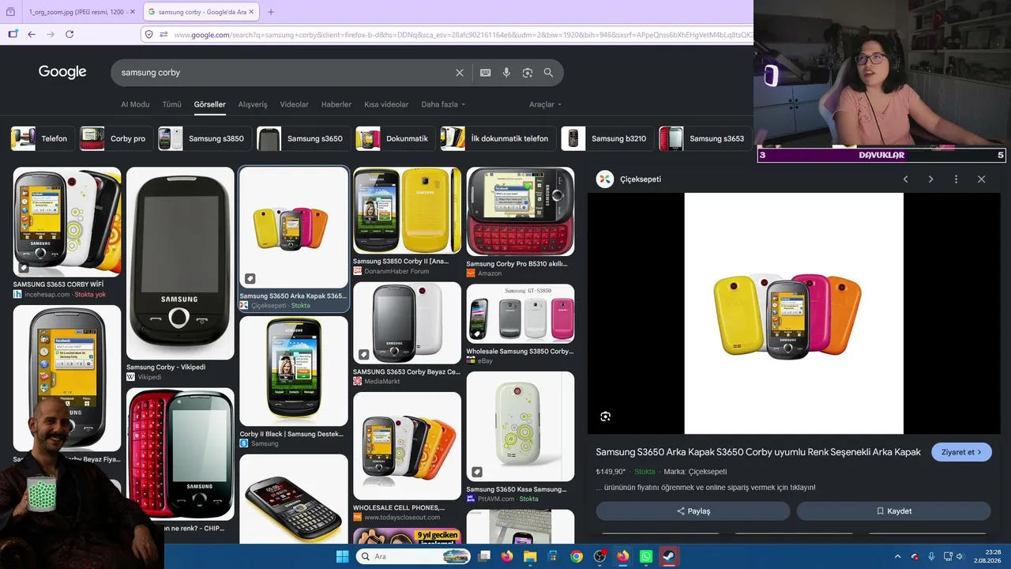Image resolution: width=1011 pixels, height=569 pixels.
Task: Close the 1_org_zoom.jpg tab
Action: click(133, 12)
